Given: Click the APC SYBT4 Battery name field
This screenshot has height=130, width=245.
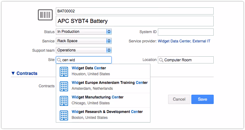Looking at the screenshot, I should coord(135,21).
